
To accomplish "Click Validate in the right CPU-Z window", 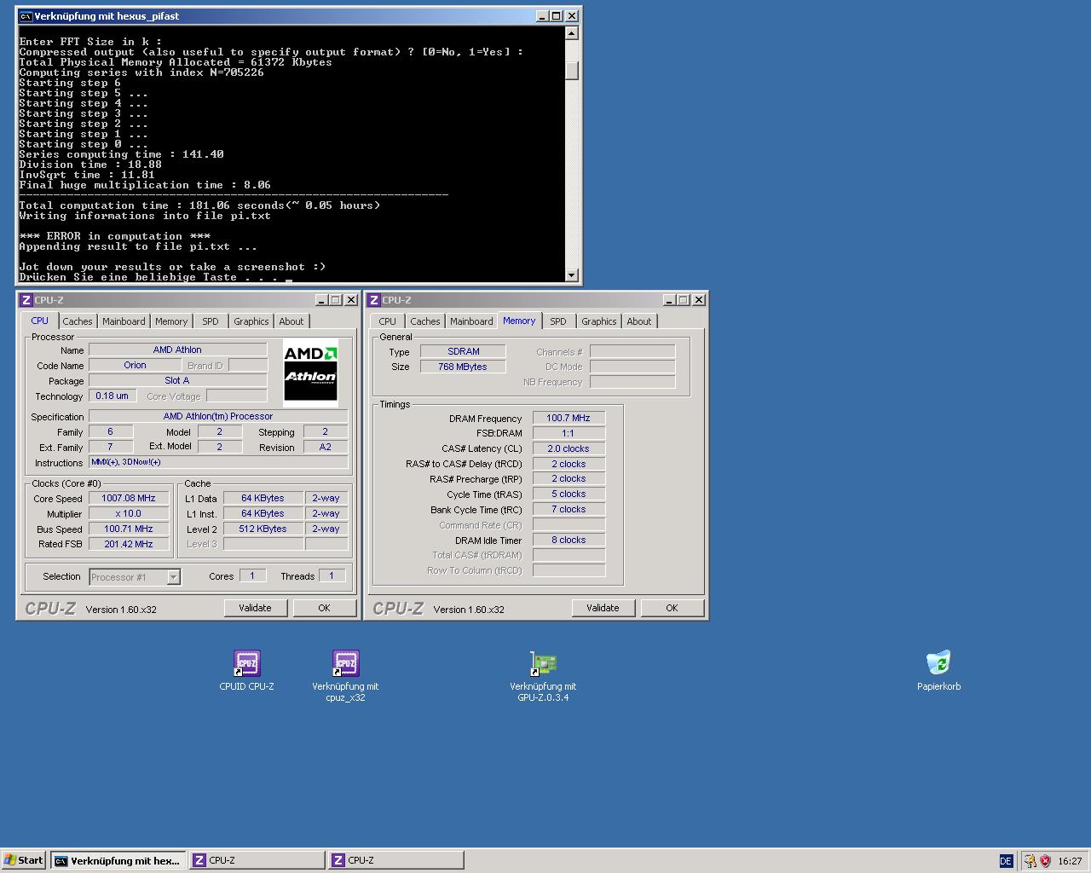I will (603, 608).
